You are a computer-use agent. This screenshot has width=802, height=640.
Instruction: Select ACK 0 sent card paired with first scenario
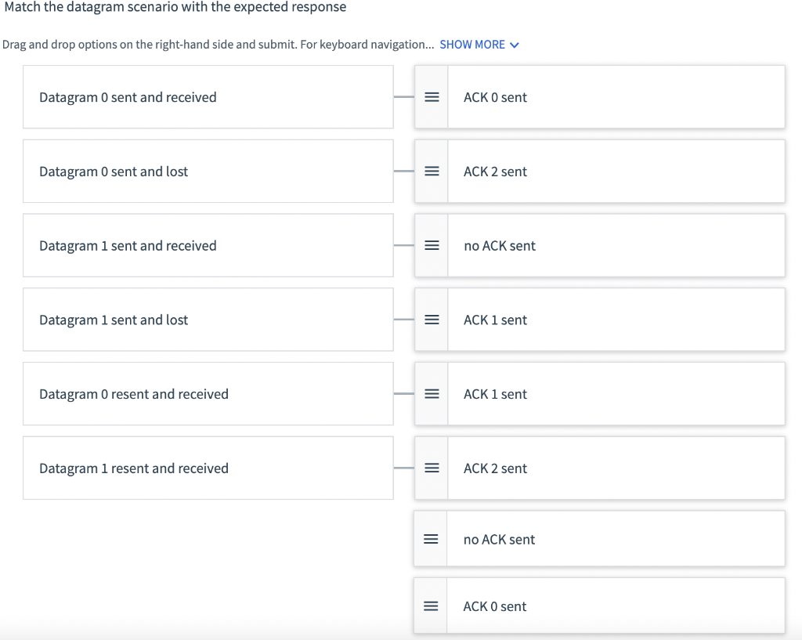tap(616, 97)
